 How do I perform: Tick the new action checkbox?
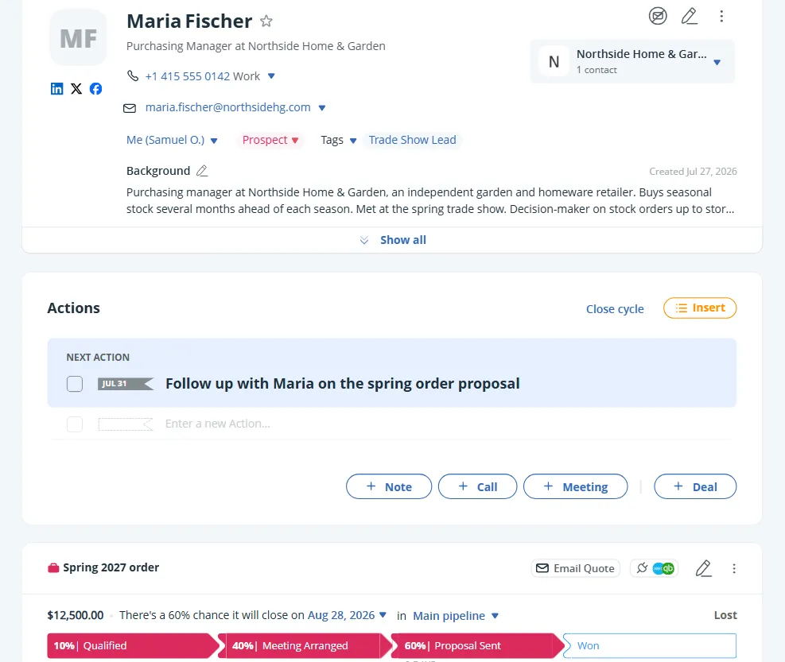[x=75, y=424]
